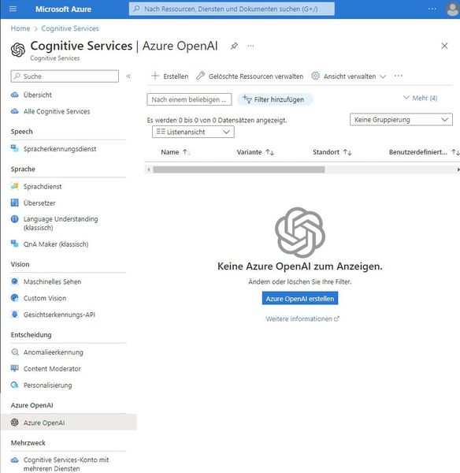Click the Sprachdienst icon
Viewport: 460px width, 473px height.
[14, 186]
